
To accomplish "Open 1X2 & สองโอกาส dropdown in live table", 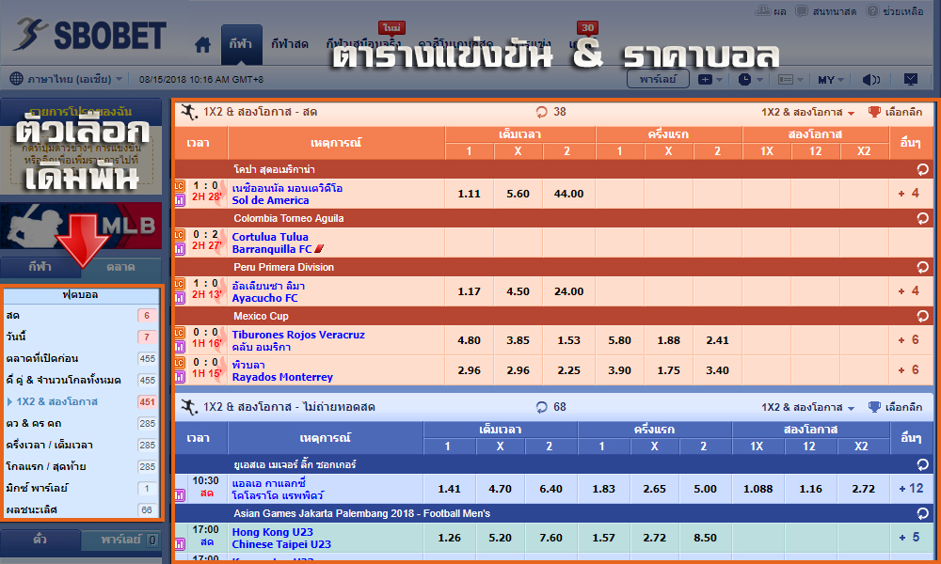I will (x=807, y=112).
